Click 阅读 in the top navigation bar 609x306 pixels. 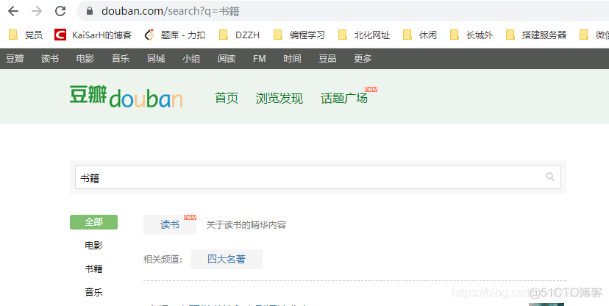[227, 59]
